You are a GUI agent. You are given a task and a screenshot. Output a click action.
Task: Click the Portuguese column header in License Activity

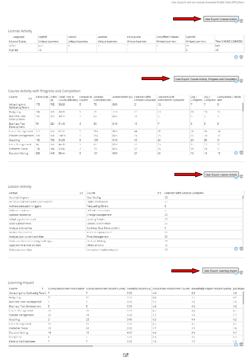134,37
